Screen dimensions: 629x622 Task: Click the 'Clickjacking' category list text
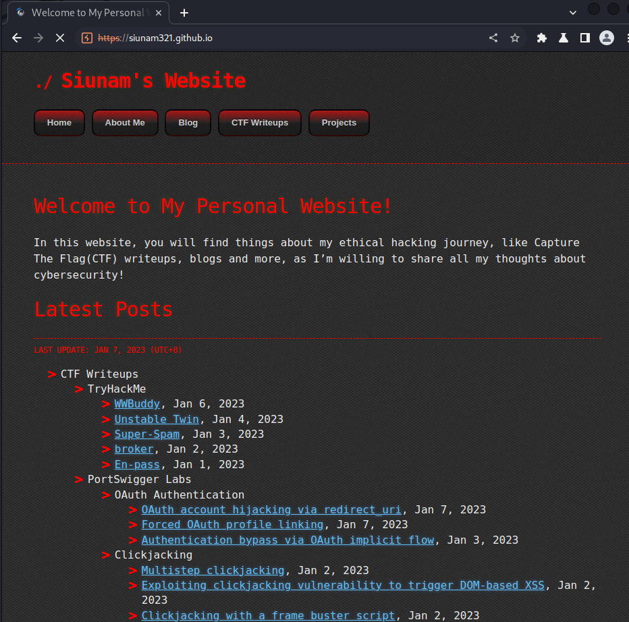click(x=153, y=555)
